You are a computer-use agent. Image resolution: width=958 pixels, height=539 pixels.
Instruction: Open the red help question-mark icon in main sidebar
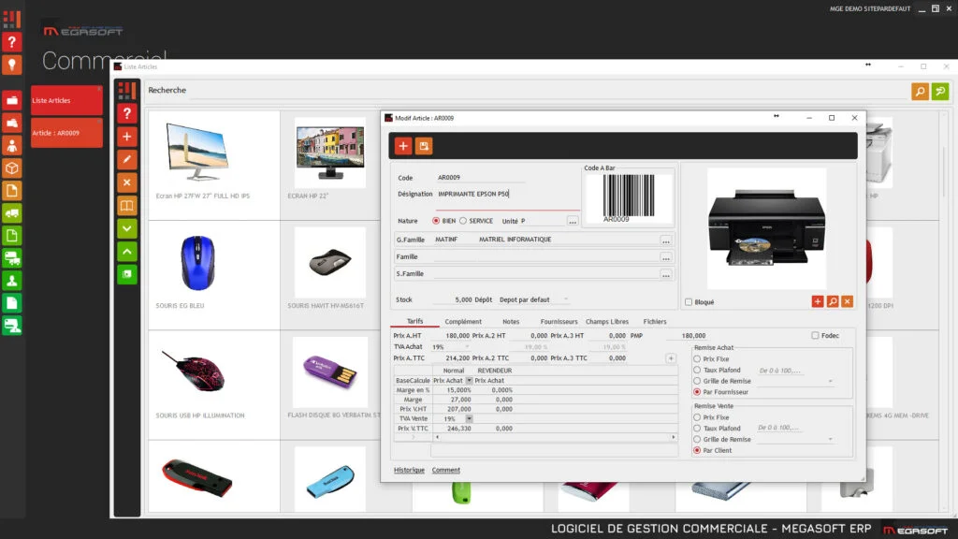pyautogui.click(x=11, y=42)
